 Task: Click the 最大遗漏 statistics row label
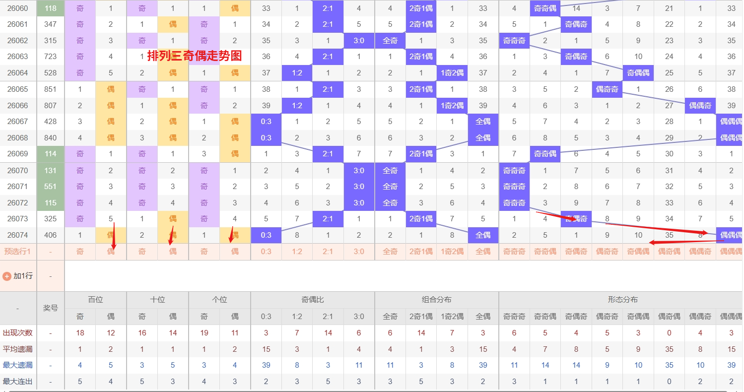coord(18,365)
